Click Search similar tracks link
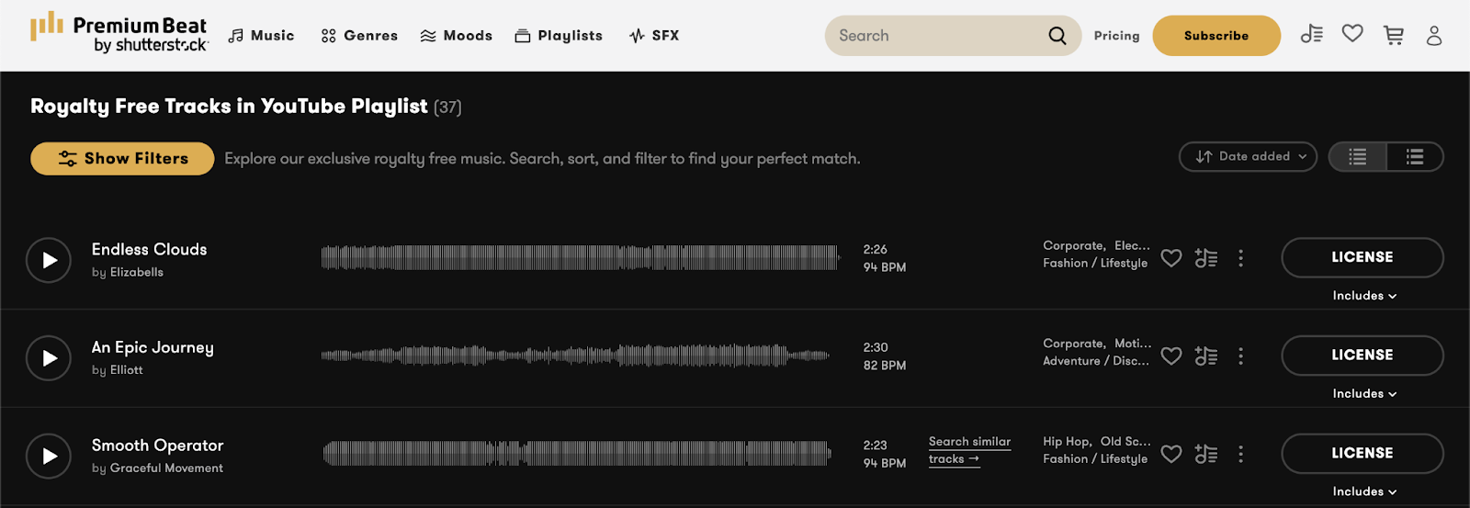 [969, 451]
